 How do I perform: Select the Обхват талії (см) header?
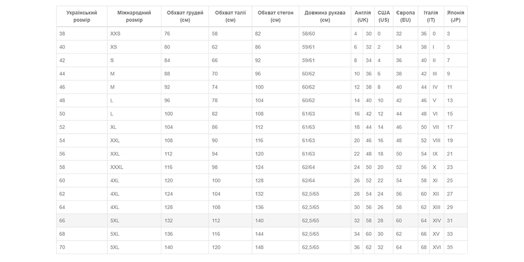click(230, 16)
